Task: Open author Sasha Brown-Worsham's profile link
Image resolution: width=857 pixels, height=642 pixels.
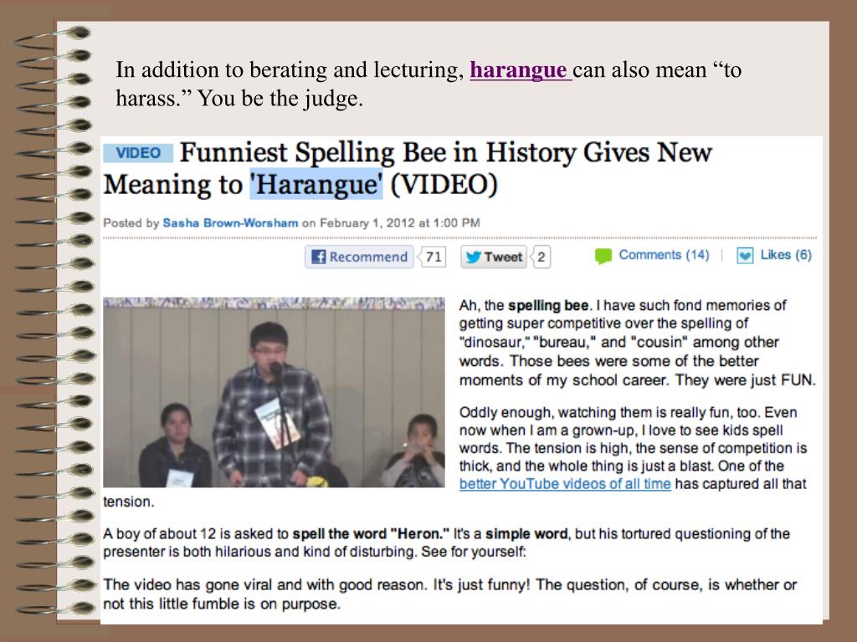Action: point(230,222)
